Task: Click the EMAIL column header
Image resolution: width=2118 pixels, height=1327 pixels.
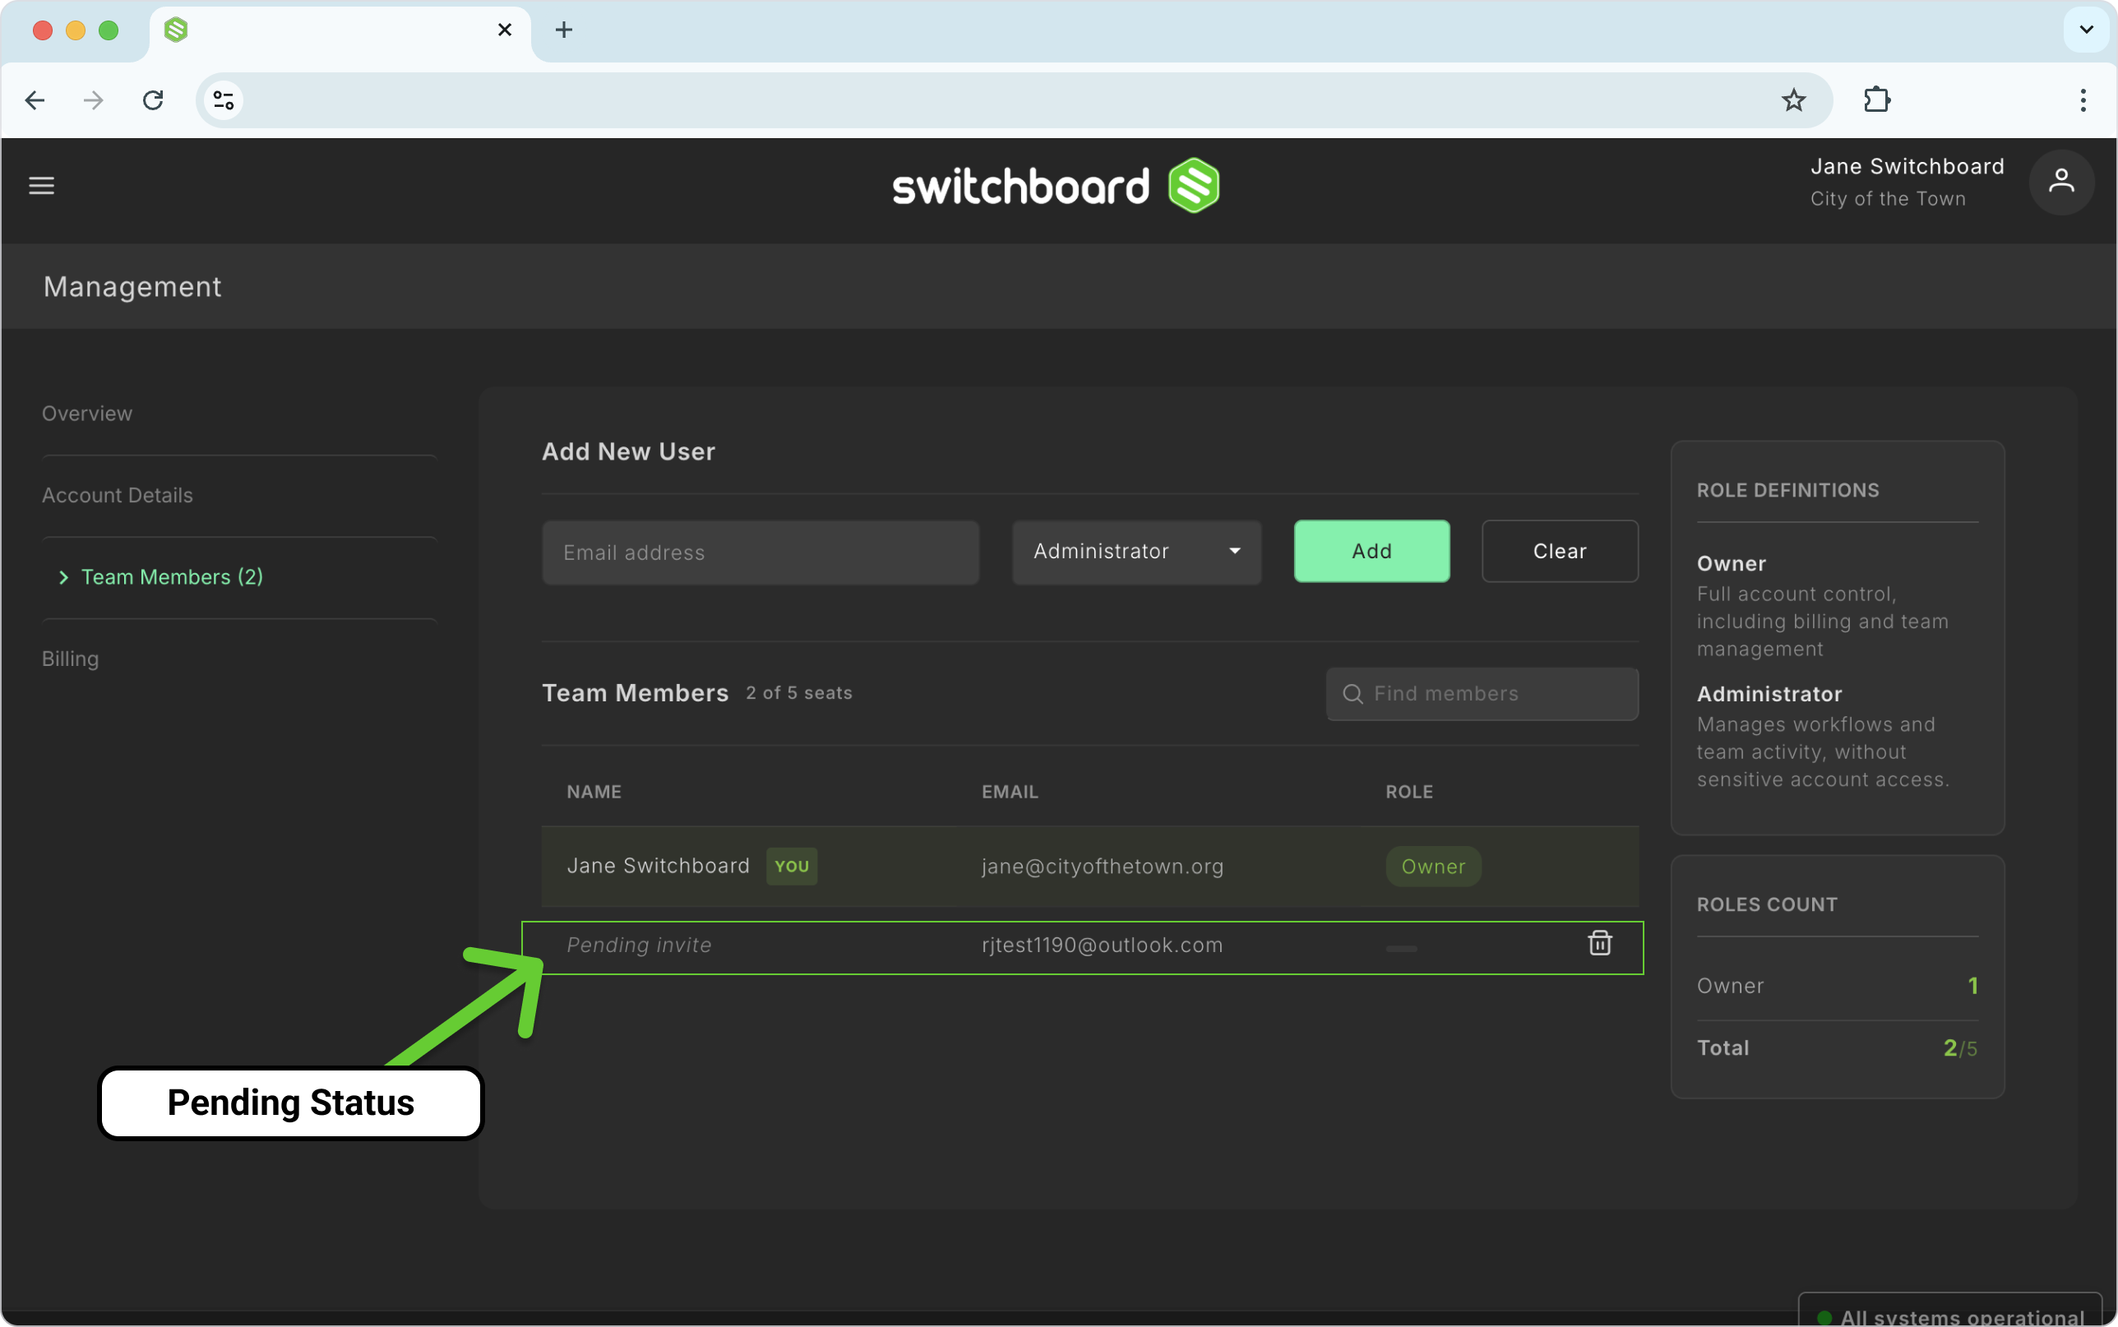Action: (x=1010, y=792)
